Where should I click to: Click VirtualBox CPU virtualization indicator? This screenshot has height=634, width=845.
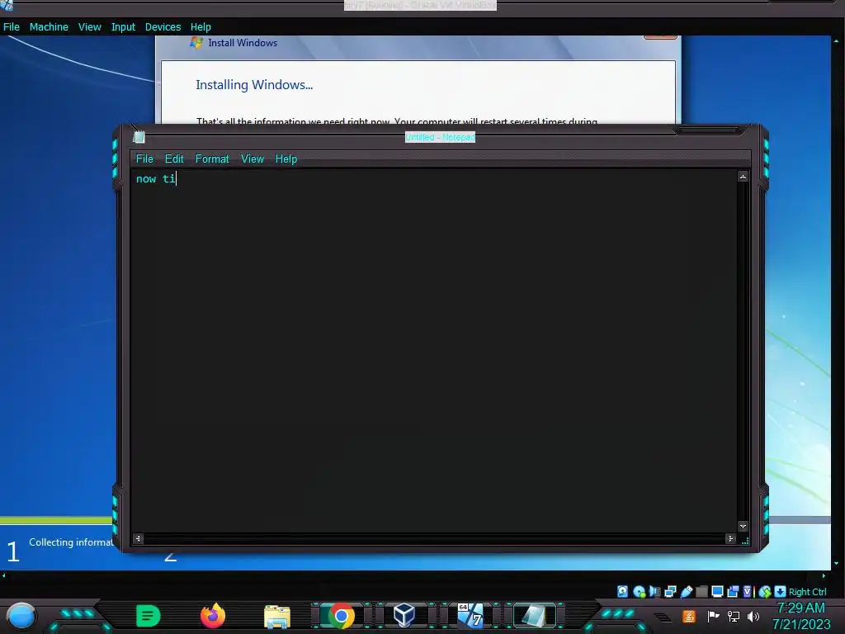pyautogui.click(x=748, y=592)
